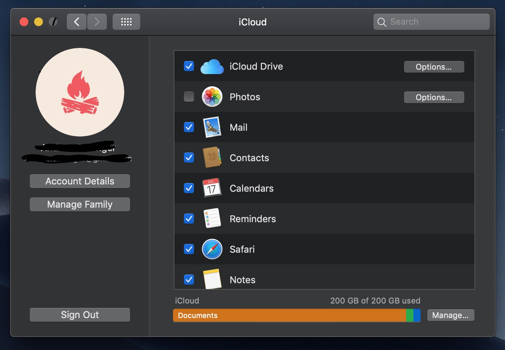505x350 pixels.
Task: Click the Calendars JUL 17 icon
Action: click(212, 188)
